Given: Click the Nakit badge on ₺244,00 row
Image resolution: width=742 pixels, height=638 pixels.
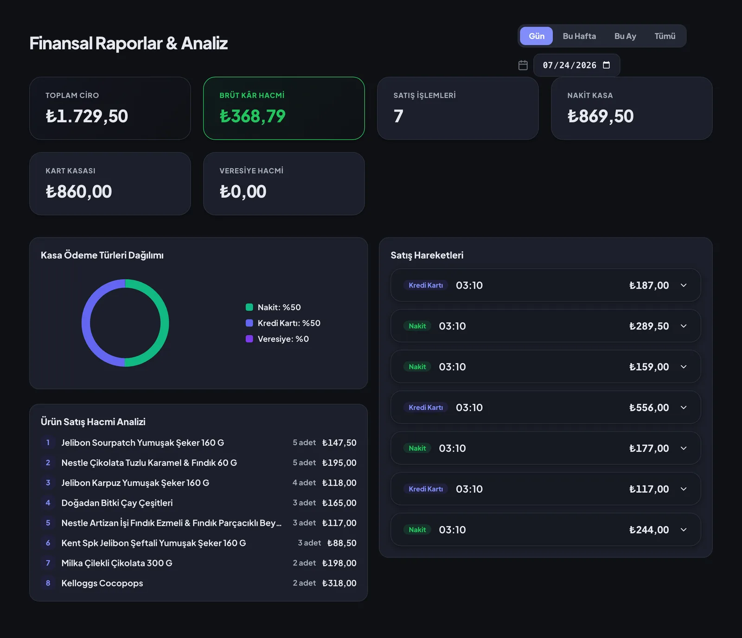Looking at the screenshot, I should [417, 530].
